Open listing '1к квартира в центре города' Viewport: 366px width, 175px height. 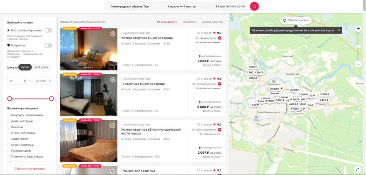click(x=143, y=84)
